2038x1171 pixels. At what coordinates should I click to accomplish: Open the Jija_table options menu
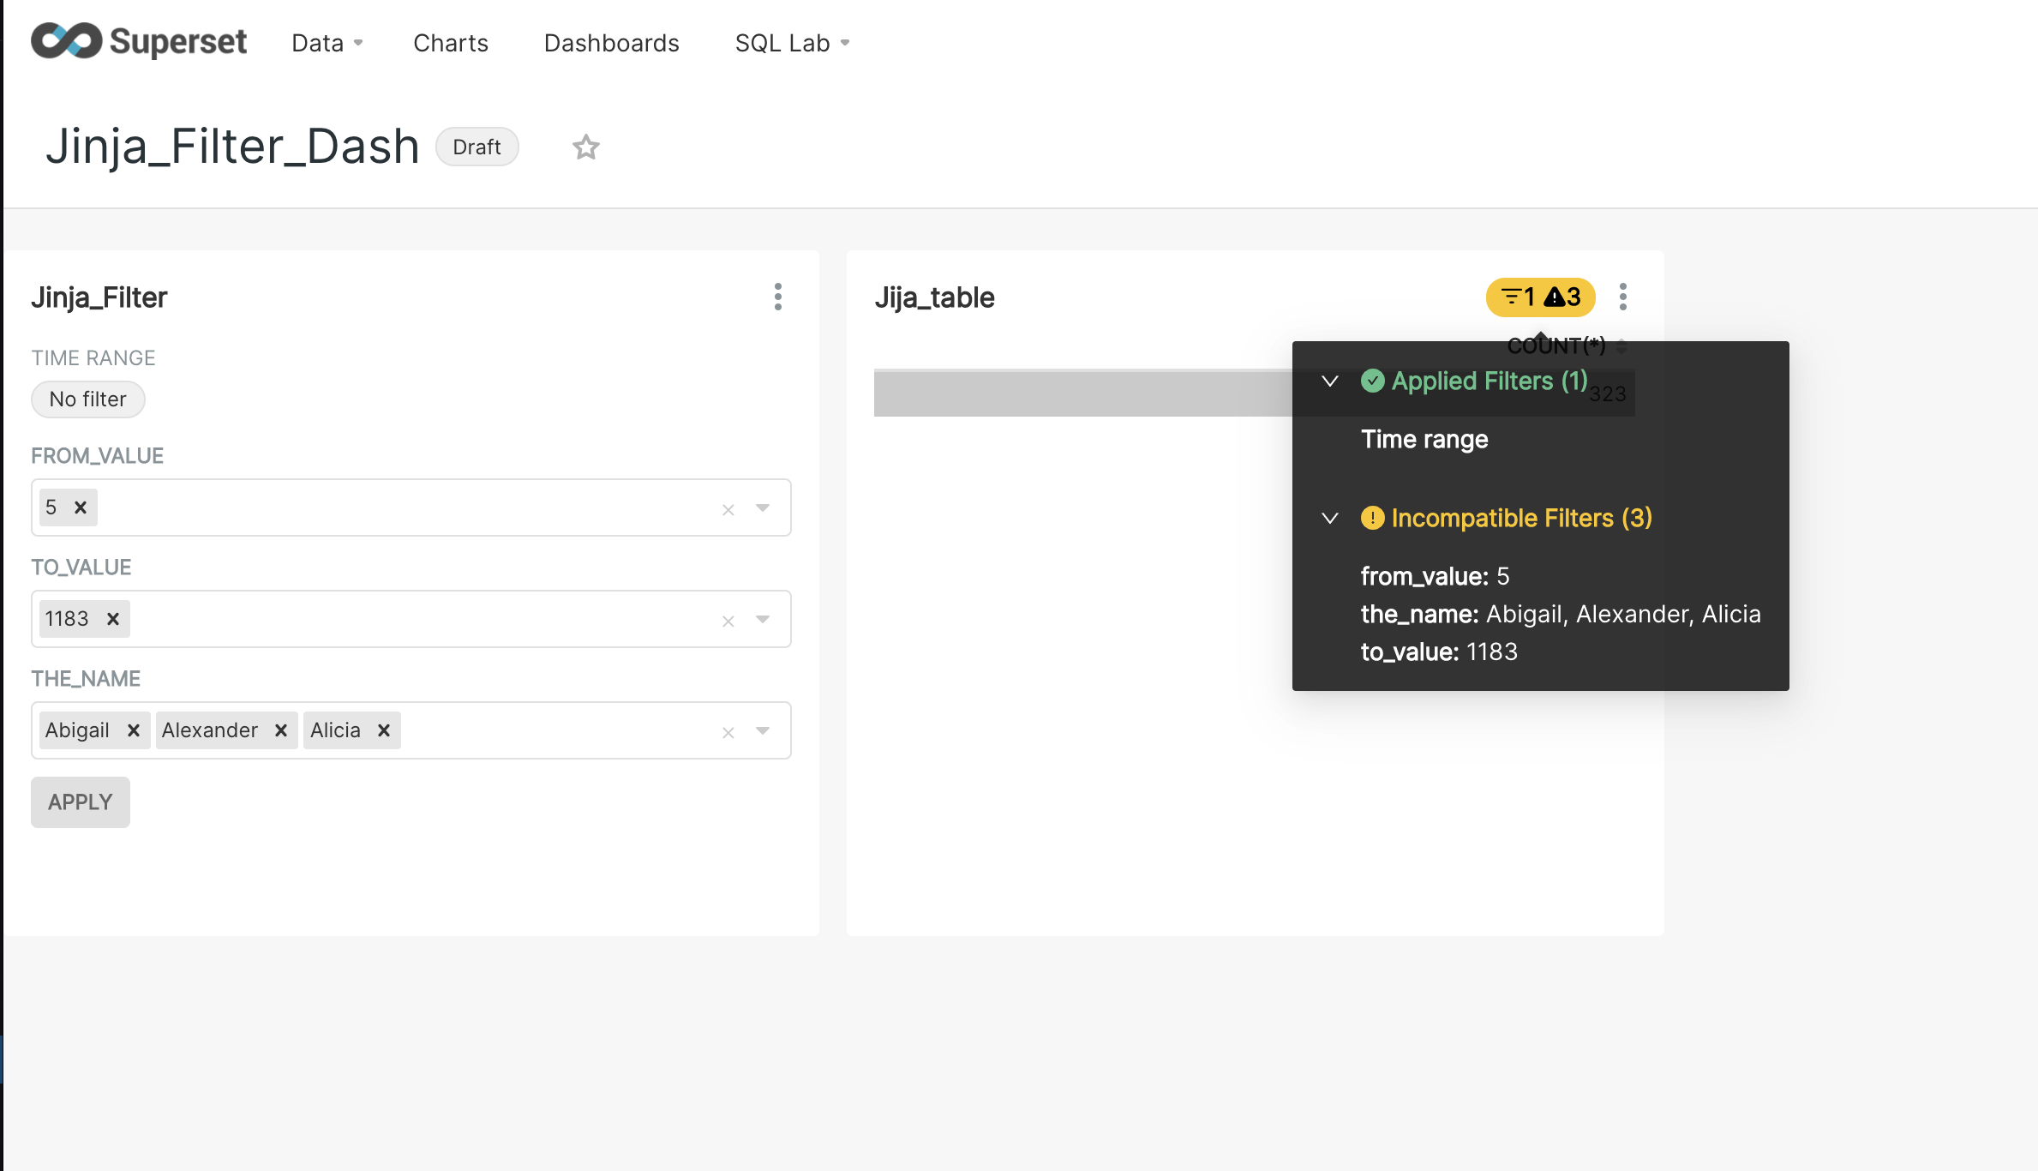1622,297
